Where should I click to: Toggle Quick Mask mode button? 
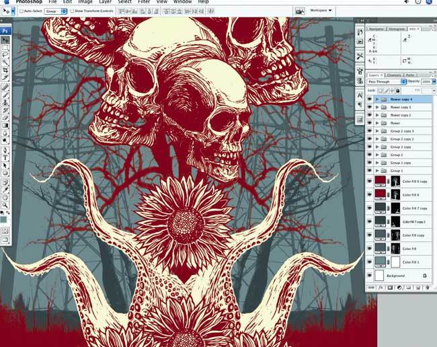pyautogui.click(x=5, y=231)
